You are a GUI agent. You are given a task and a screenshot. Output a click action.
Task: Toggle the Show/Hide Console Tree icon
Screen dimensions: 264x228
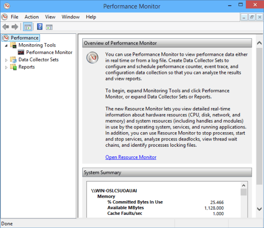(28, 27)
